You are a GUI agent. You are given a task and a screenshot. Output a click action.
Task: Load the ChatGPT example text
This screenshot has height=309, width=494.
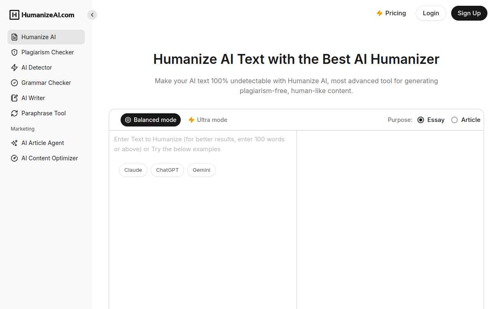[x=167, y=170]
